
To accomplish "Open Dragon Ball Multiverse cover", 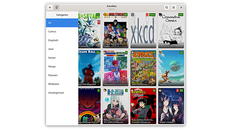I will 115,31.
